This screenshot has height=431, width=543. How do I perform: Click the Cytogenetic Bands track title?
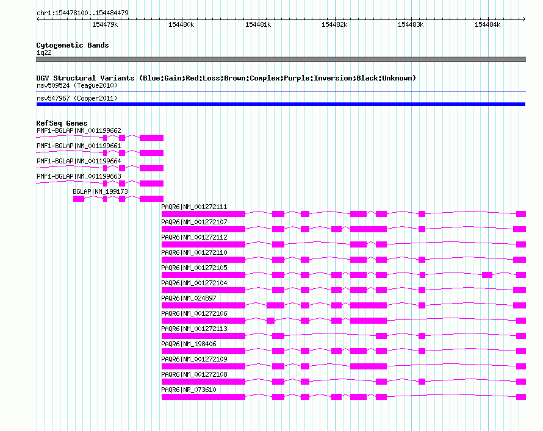(x=73, y=45)
